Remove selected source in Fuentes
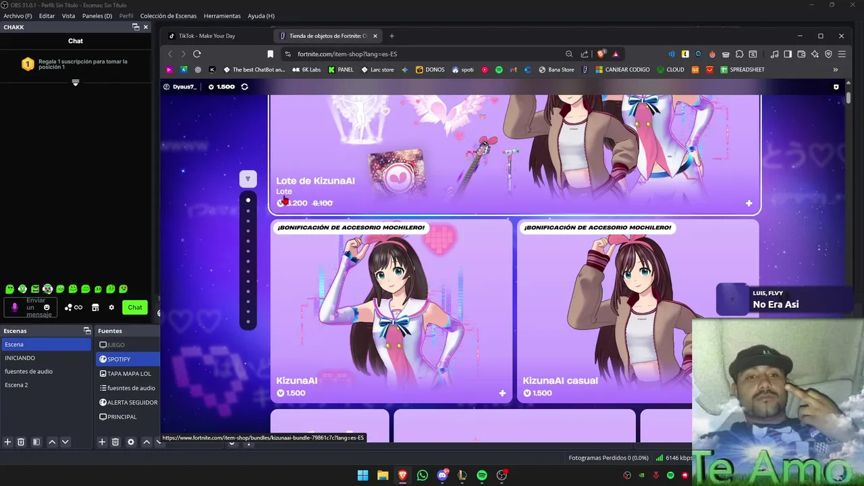 pyautogui.click(x=115, y=442)
